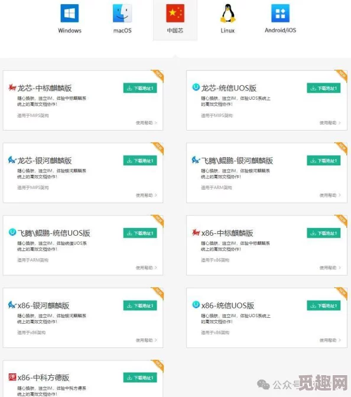Download x86-银河麒麟版 via 下载地址1

click(140, 305)
